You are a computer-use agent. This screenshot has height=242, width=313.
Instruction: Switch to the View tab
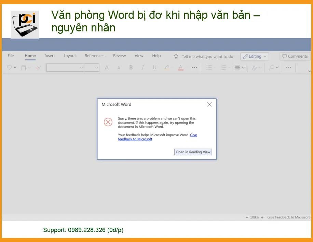139,56
